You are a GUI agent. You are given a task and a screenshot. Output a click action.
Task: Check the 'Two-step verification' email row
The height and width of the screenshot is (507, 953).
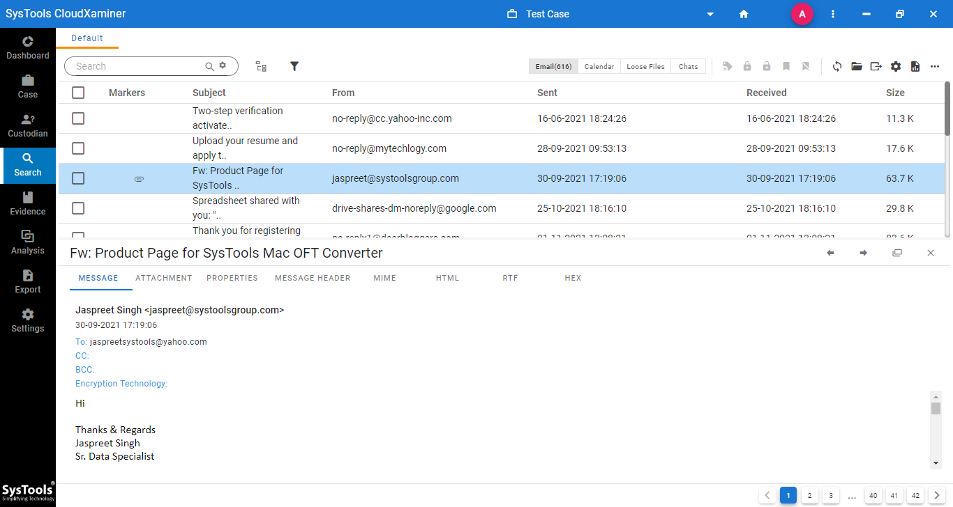[x=78, y=118]
